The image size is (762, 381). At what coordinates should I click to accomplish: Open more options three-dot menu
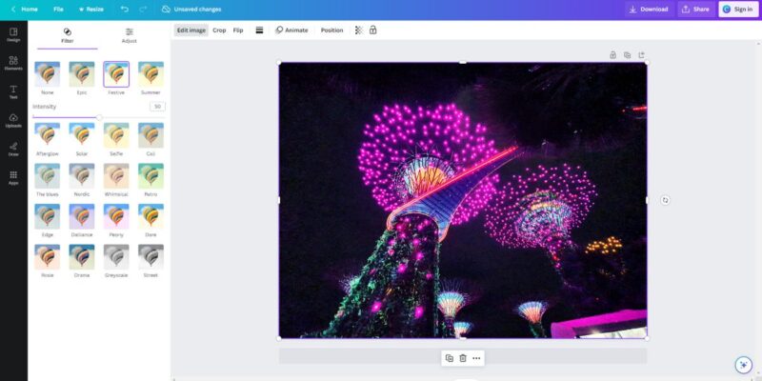pyautogui.click(x=476, y=358)
